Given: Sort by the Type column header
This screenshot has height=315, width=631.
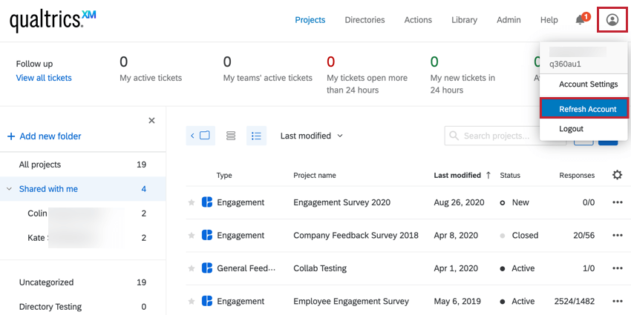Looking at the screenshot, I should (224, 175).
